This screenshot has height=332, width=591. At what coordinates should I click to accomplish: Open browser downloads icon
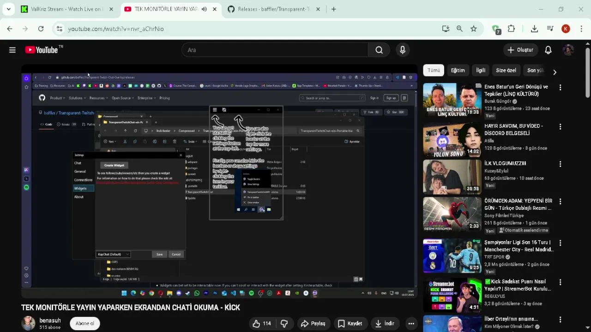pyautogui.click(x=534, y=29)
